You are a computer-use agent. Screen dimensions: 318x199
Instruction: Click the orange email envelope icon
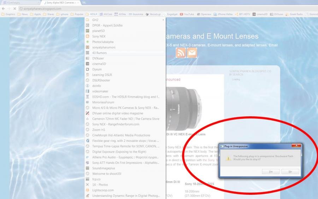pos(192,53)
